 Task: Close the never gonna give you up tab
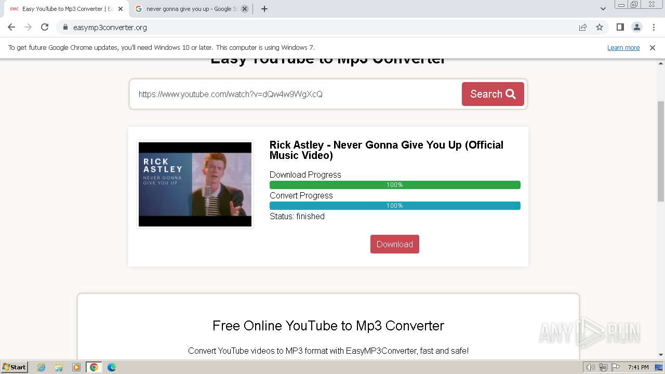pyautogui.click(x=245, y=9)
